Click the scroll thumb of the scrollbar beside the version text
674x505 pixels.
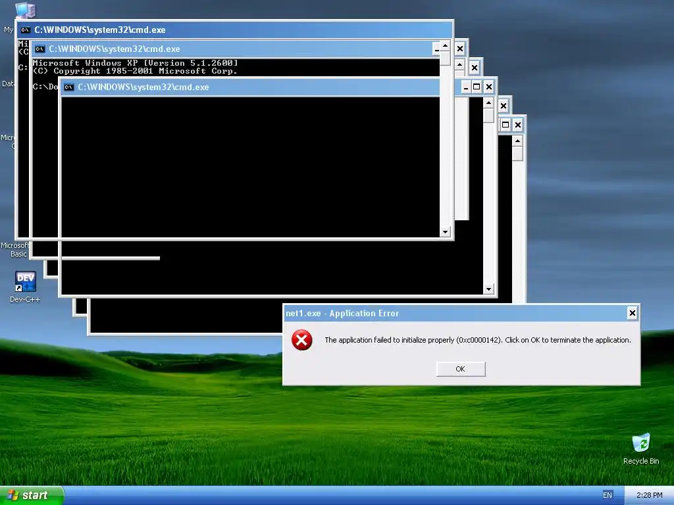[445, 58]
